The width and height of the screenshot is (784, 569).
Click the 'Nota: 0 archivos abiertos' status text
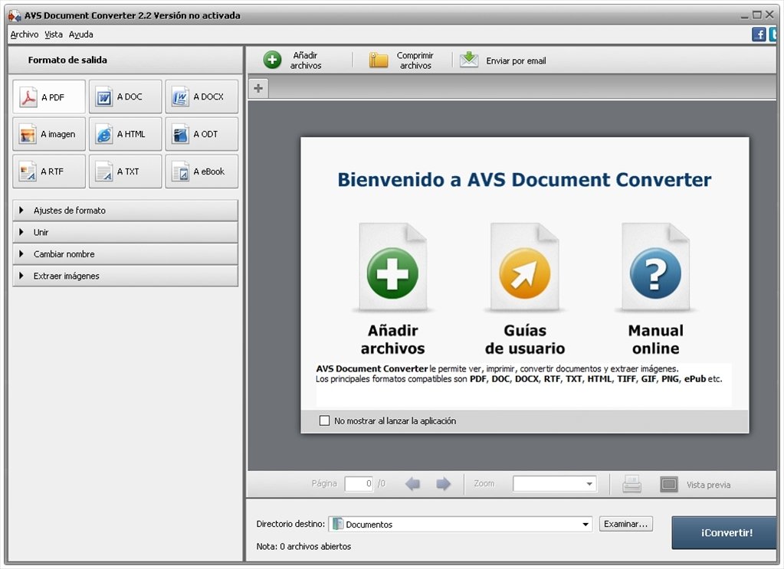coord(303,547)
